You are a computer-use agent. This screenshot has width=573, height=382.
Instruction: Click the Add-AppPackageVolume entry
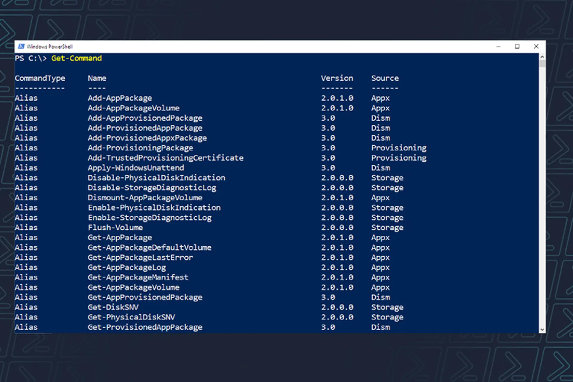tap(134, 108)
